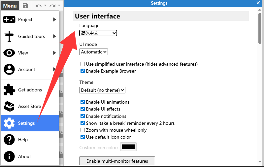
Task: Open the Theme dropdown
Action: [x=102, y=90]
